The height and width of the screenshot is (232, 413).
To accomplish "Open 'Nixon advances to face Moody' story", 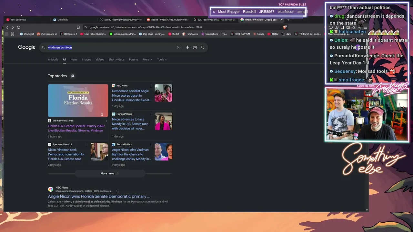I will pos(130,124).
